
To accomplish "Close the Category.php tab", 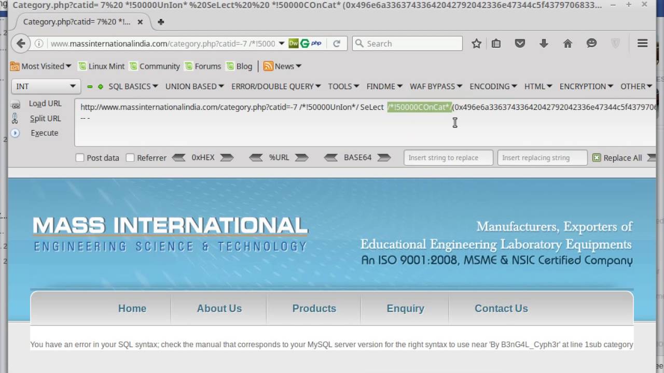I will pyautogui.click(x=140, y=22).
